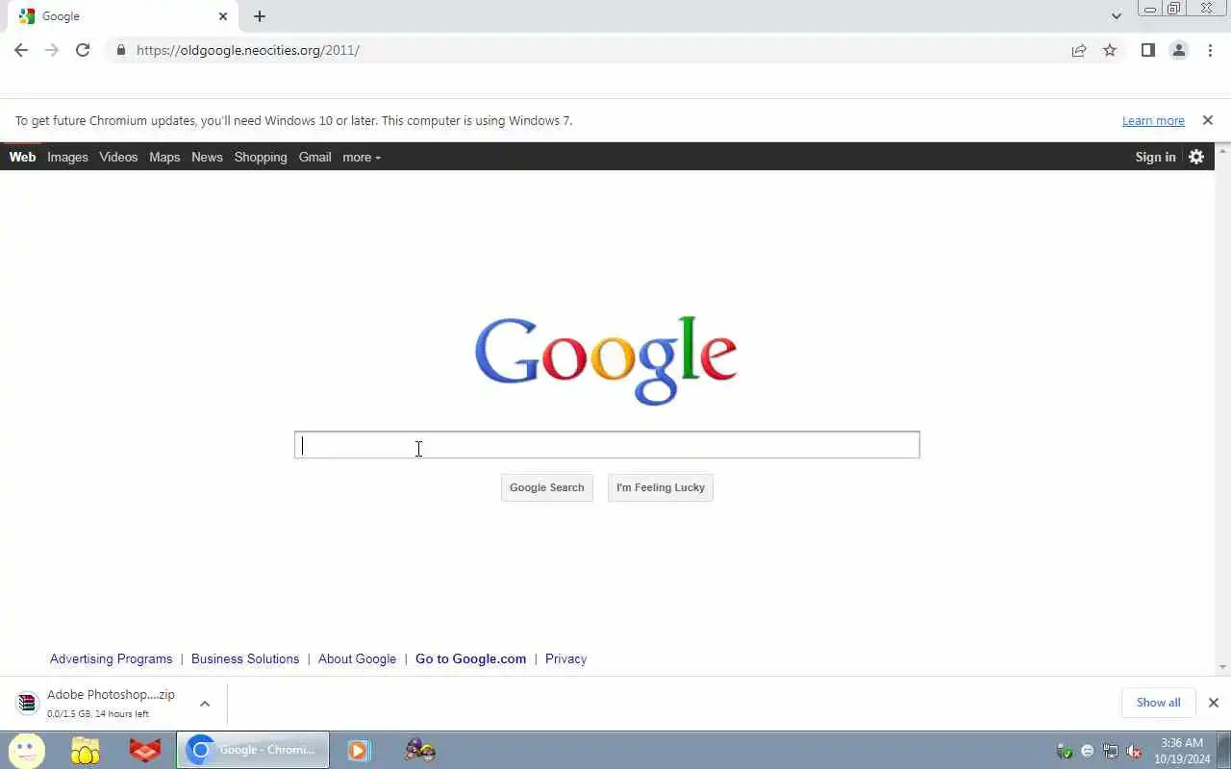
Task: Open Google Maps link
Action: [x=164, y=157]
